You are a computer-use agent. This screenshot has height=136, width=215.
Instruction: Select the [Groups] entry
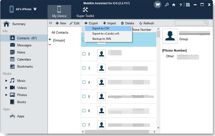point(59,40)
